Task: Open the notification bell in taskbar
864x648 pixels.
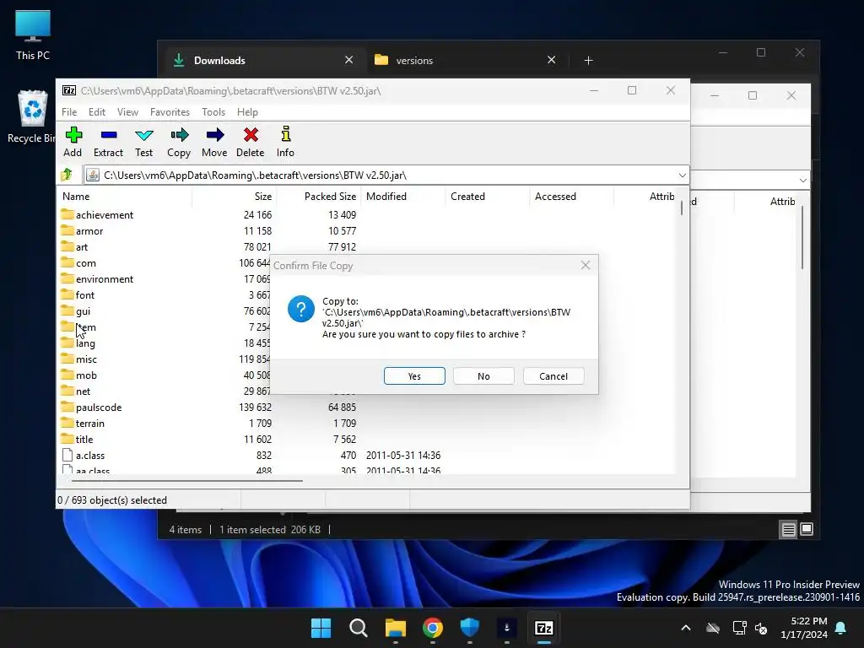Action: 841,628
